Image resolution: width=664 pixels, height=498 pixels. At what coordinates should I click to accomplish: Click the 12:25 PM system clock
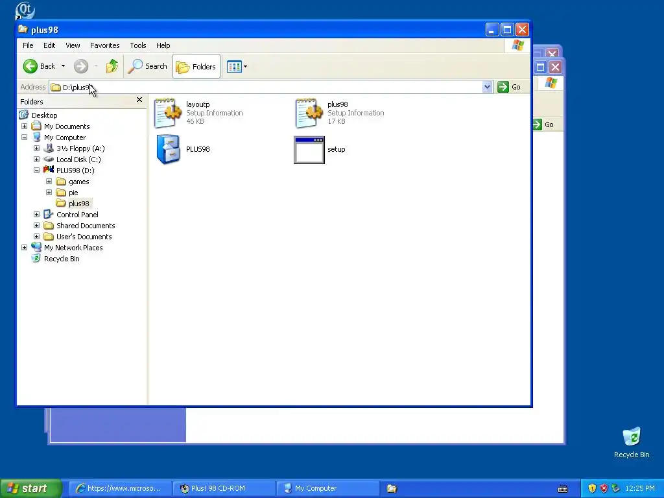point(640,488)
